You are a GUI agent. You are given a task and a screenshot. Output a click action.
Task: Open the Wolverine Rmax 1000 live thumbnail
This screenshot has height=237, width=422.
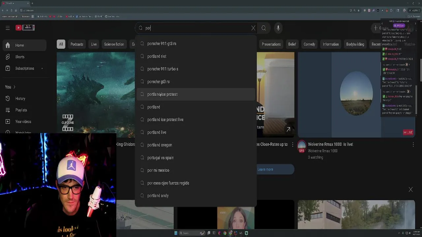coord(356,95)
